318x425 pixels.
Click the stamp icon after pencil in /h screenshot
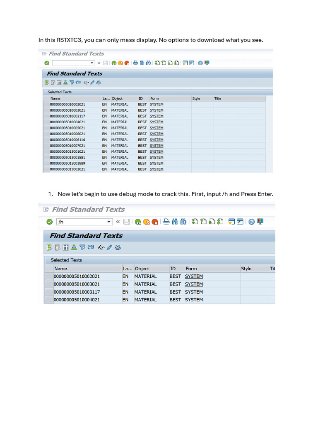click(118, 247)
